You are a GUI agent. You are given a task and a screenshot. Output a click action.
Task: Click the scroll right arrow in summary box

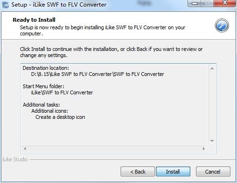204,149
